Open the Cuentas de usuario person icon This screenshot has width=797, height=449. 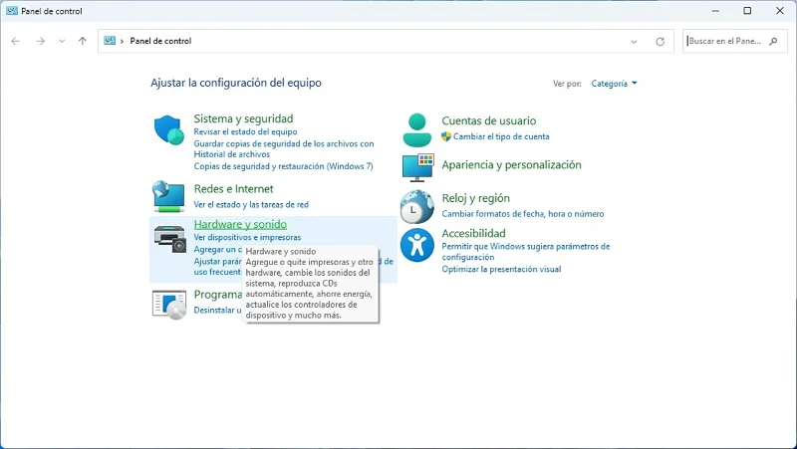click(417, 130)
